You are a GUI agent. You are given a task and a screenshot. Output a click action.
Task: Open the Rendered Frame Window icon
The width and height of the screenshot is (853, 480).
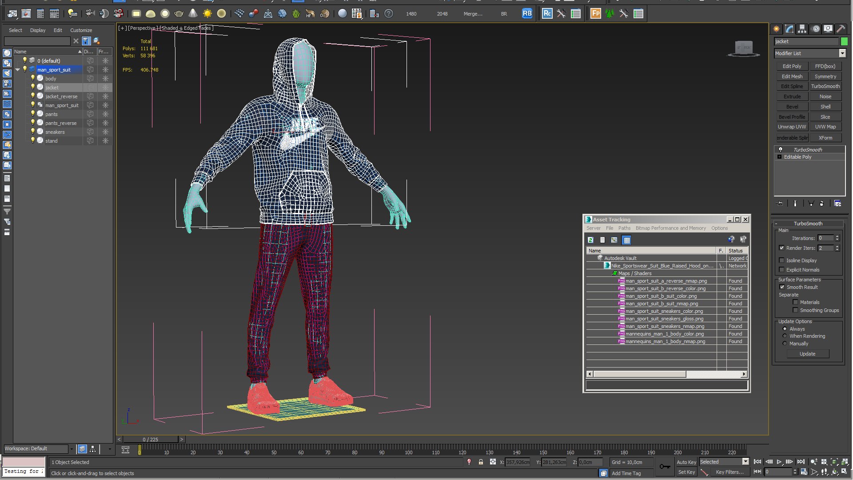coord(26,14)
